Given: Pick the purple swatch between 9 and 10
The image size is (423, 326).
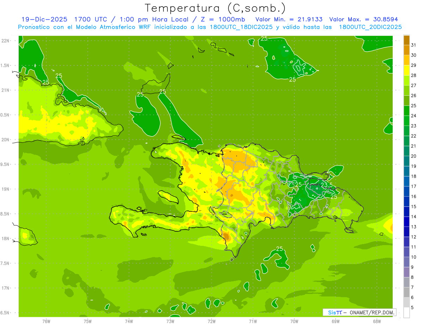Looking at the screenshot, I should click(406, 262).
